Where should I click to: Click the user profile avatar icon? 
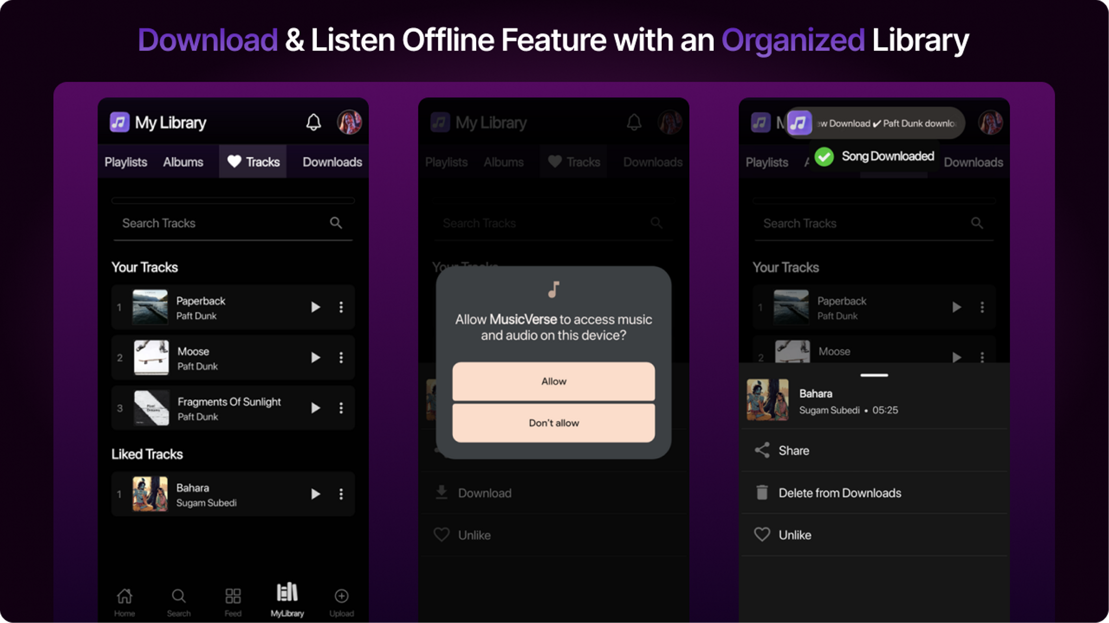click(x=349, y=123)
